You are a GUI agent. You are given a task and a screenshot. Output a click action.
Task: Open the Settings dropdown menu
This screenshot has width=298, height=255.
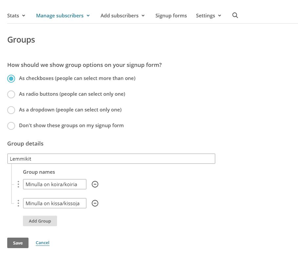(209, 16)
